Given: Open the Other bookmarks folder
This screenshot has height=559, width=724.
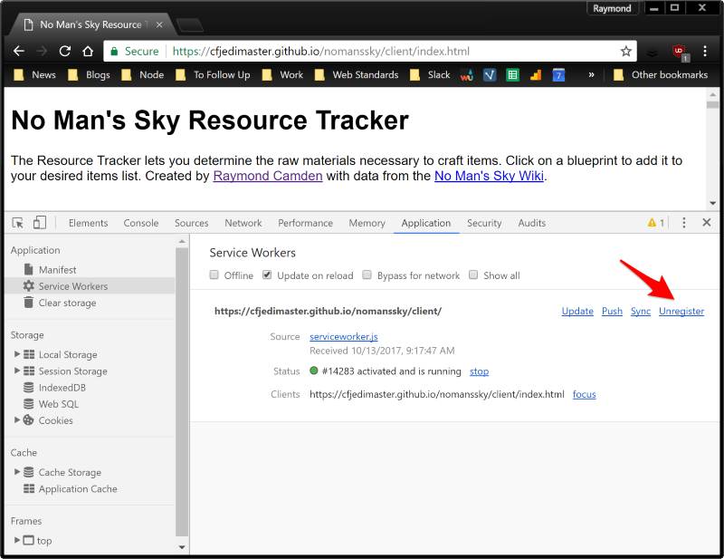Looking at the screenshot, I should 661,75.
